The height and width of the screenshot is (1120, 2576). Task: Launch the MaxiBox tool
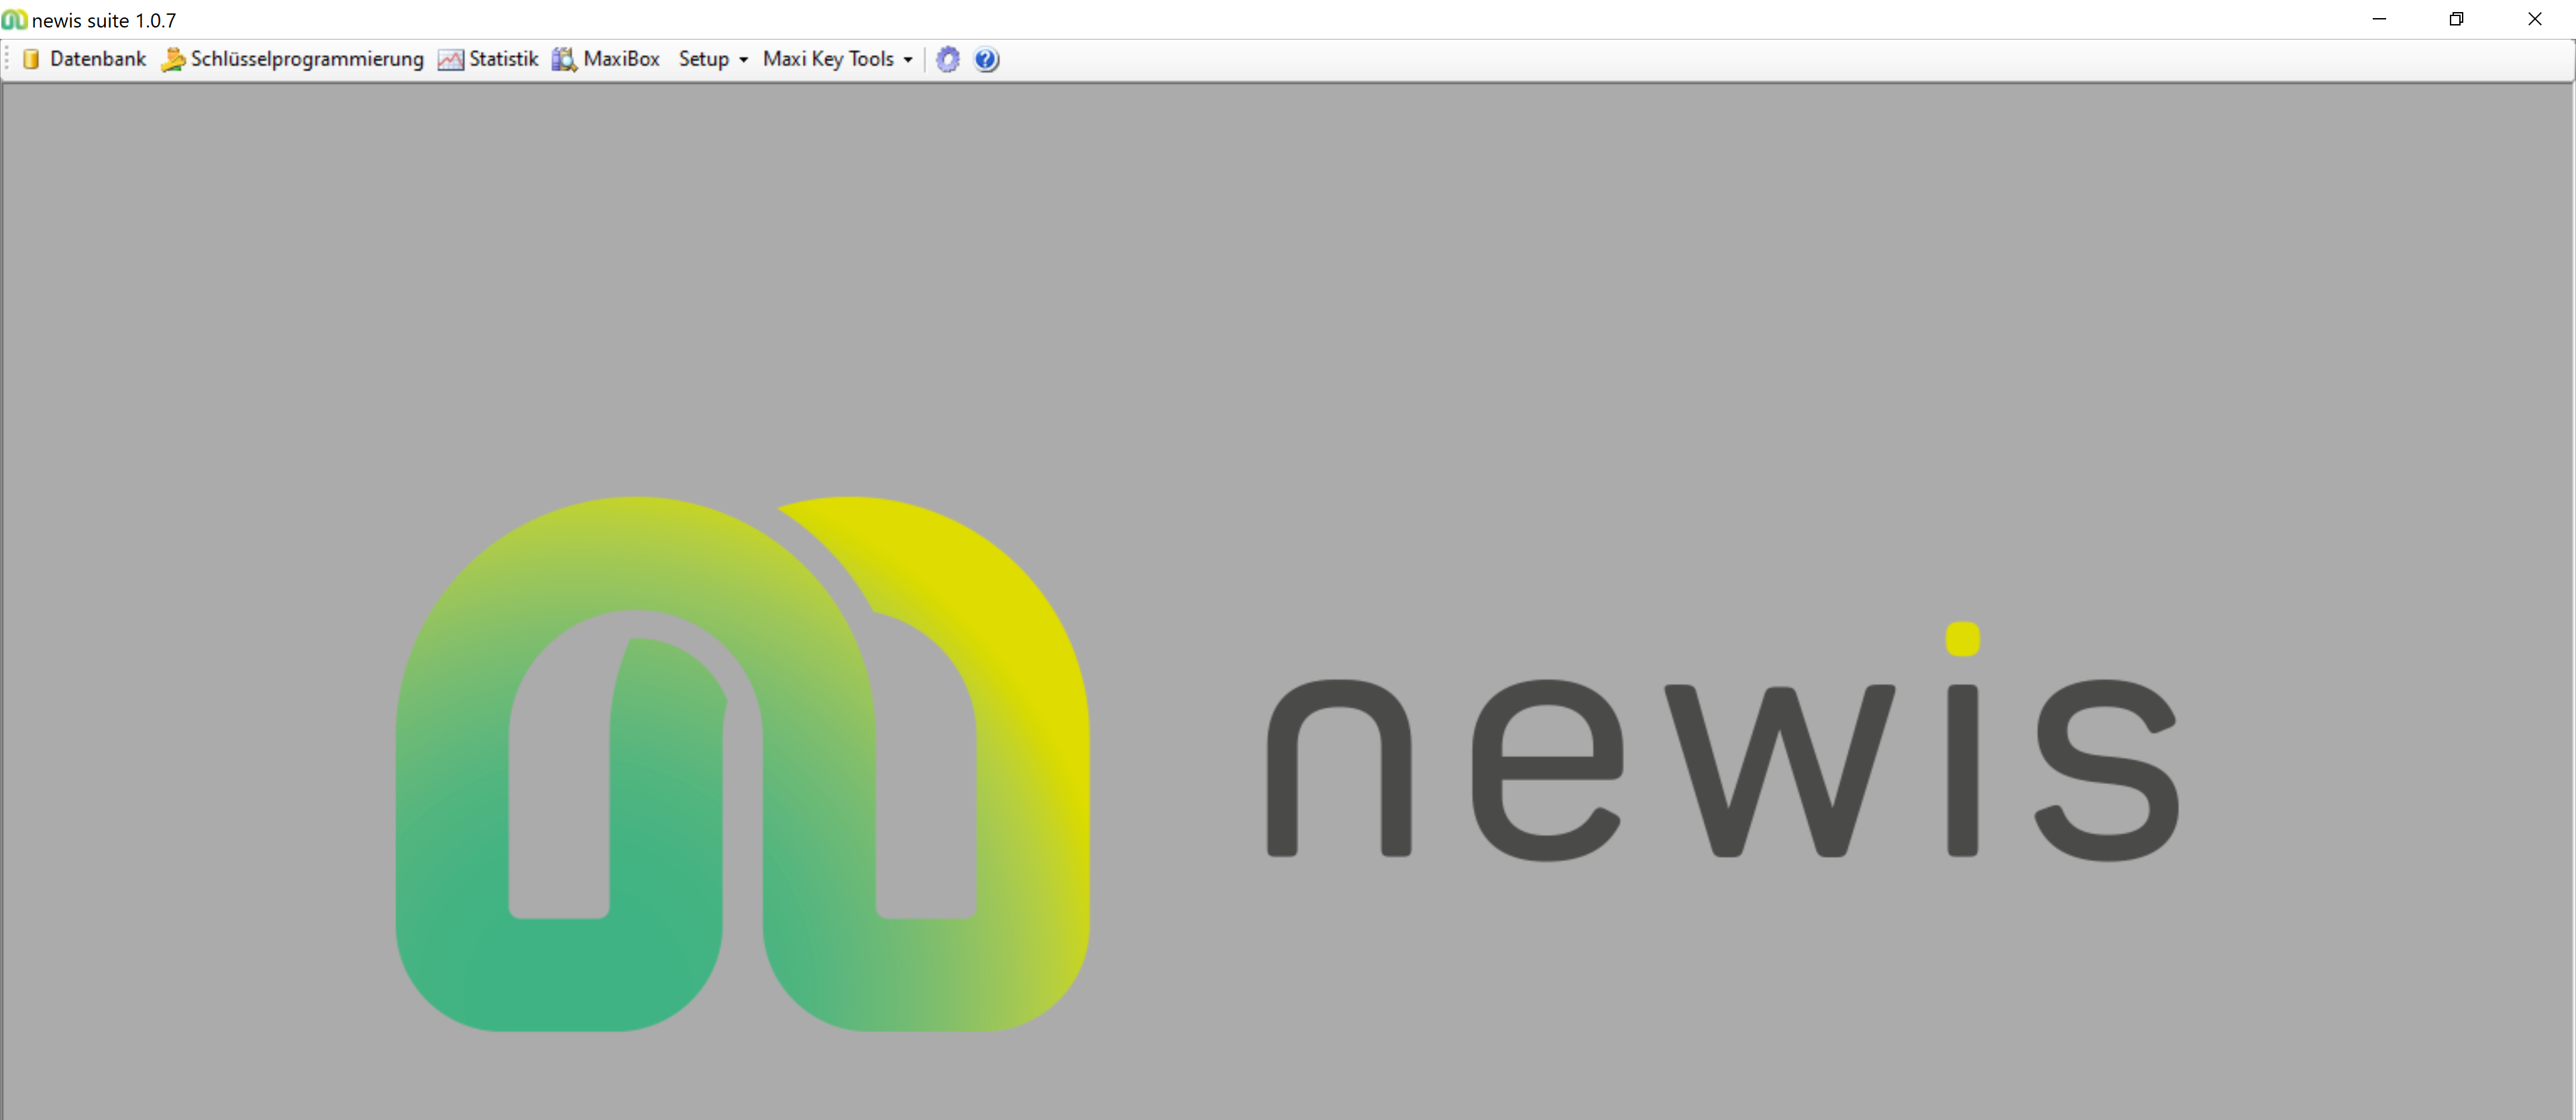(606, 60)
